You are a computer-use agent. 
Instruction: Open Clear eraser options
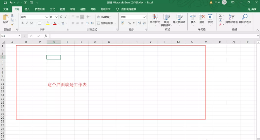click(x=220, y=24)
